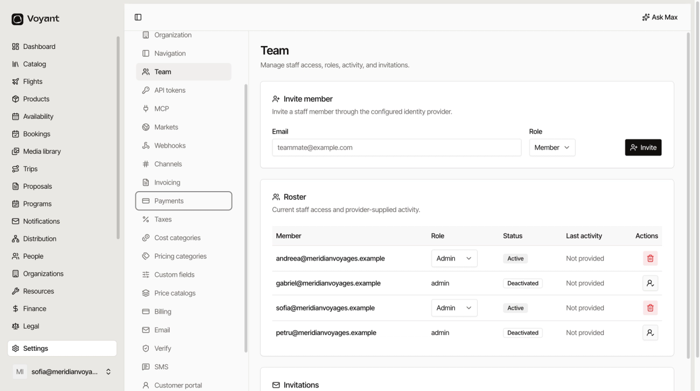Click the Member column header
The image size is (700, 391).
click(289, 236)
